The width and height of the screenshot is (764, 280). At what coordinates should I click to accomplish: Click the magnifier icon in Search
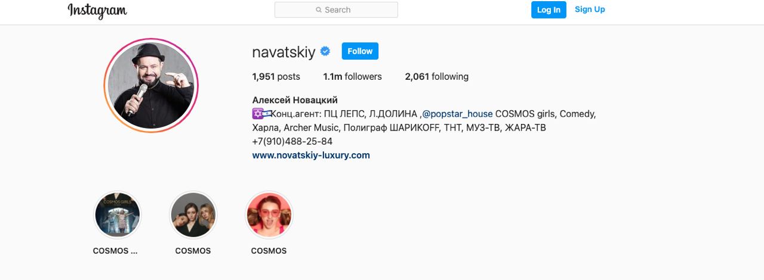(319, 10)
